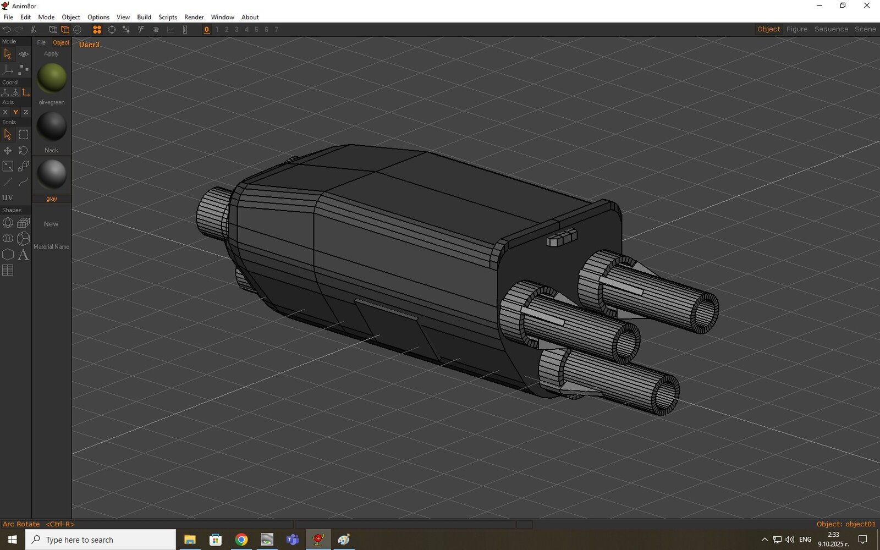The width and height of the screenshot is (880, 550).
Task: Toggle the Z axis button
Action: [26, 112]
